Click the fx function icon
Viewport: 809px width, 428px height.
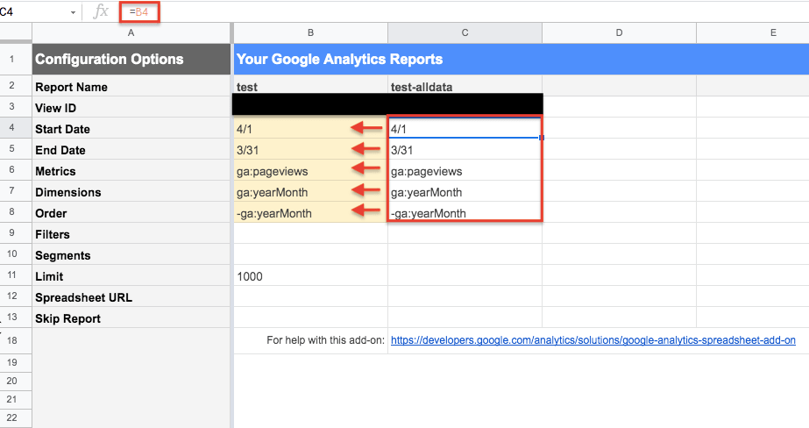[101, 11]
